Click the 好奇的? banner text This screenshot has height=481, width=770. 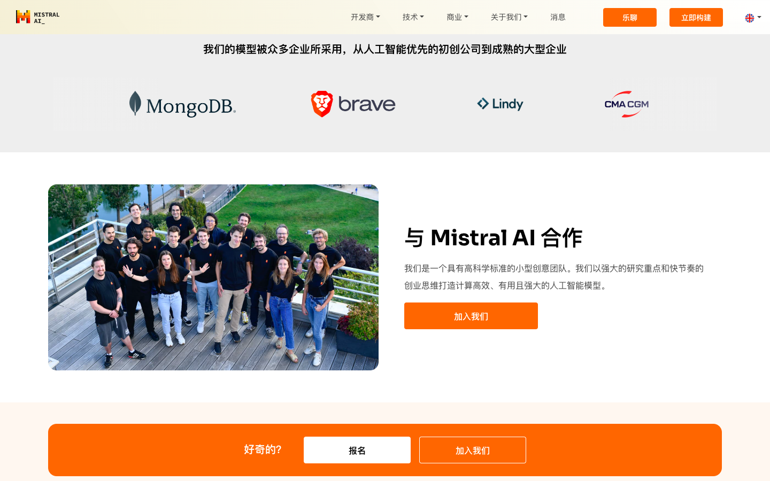tap(263, 449)
